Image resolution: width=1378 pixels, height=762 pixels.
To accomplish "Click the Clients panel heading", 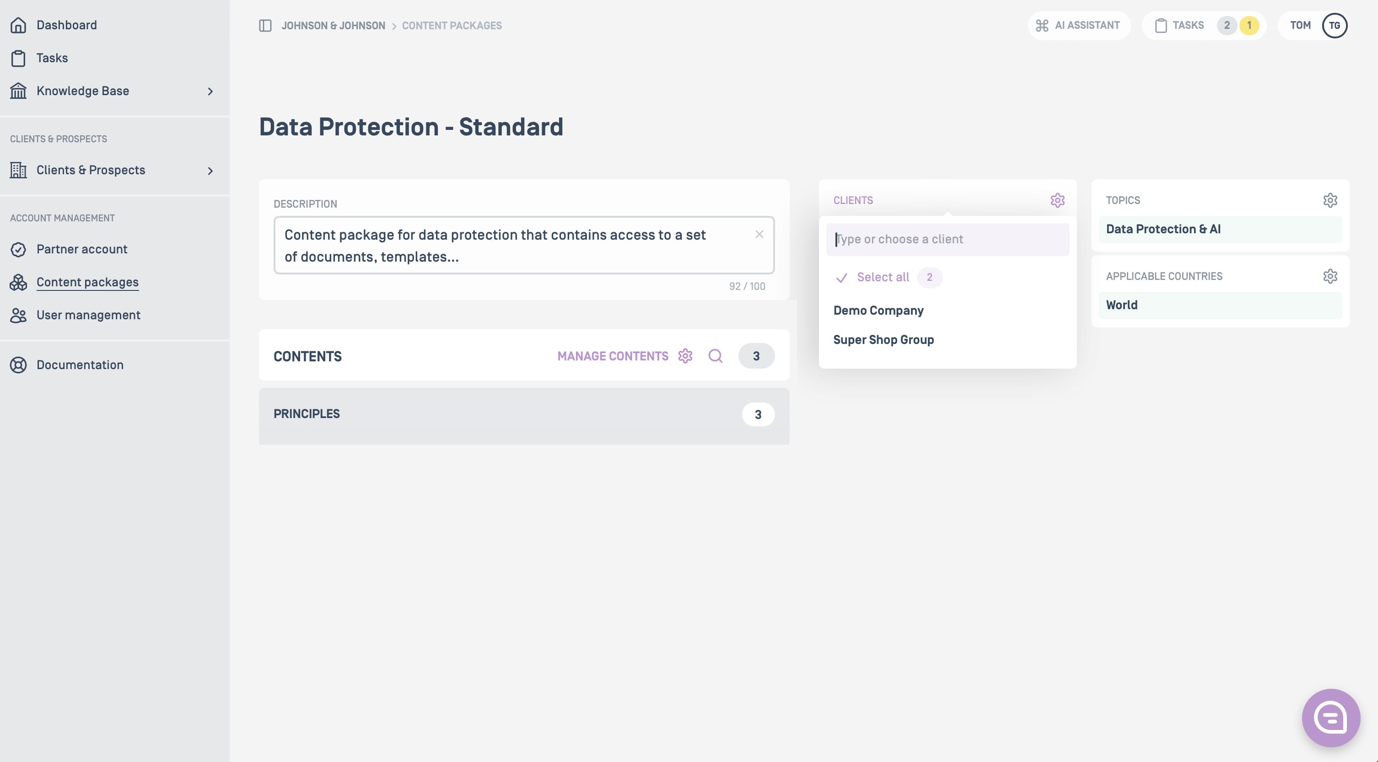I will [853, 200].
